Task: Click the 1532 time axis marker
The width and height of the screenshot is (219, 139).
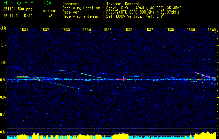Action: (45, 30)
